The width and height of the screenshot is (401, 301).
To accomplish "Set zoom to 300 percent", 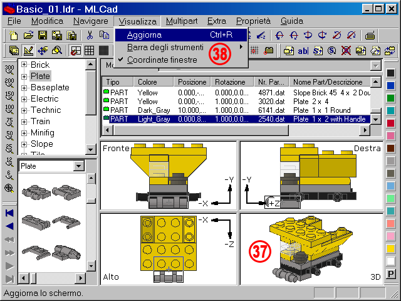I will click(9, 70).
